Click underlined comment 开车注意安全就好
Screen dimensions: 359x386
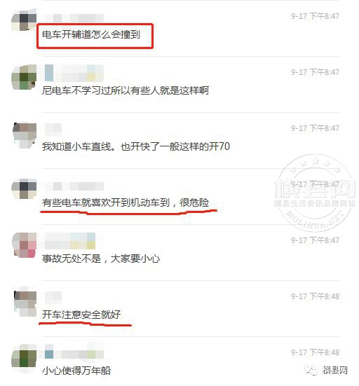(81, 315)
